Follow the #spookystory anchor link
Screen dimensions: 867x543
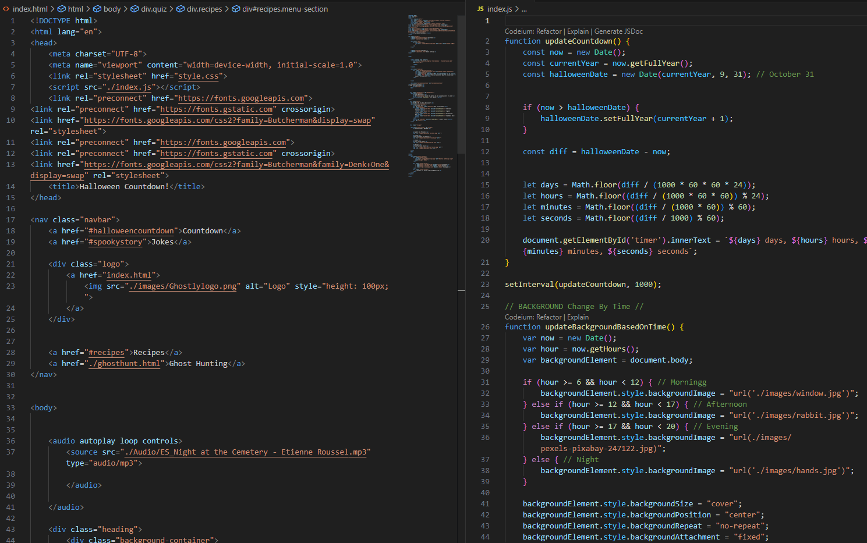pos(115,242)
